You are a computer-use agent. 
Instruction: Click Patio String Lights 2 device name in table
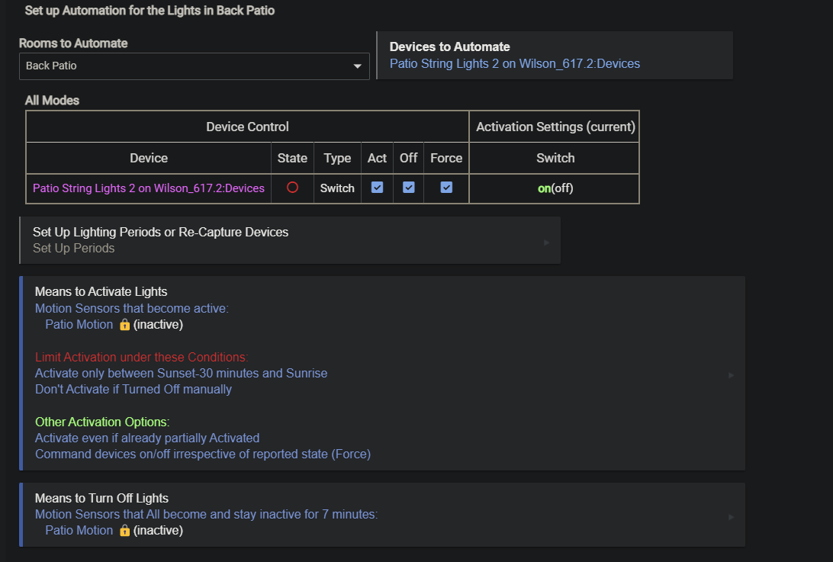[149, 188]
